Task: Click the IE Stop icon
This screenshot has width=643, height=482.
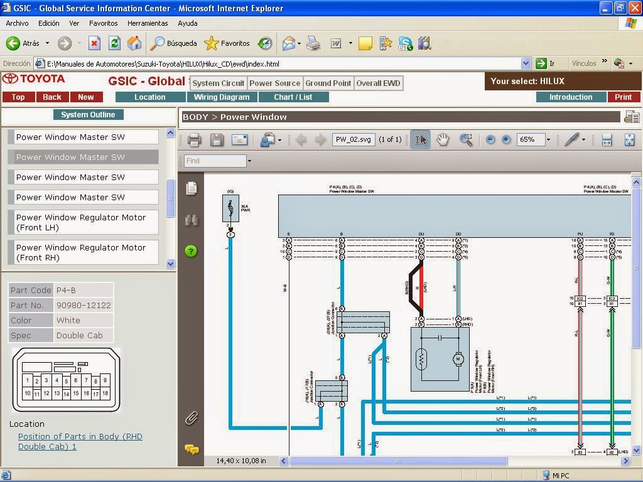Action: 94,43
